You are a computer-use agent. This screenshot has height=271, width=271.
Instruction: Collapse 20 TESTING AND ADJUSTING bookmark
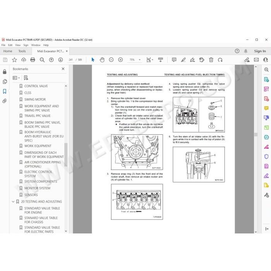tap(13, 202)
